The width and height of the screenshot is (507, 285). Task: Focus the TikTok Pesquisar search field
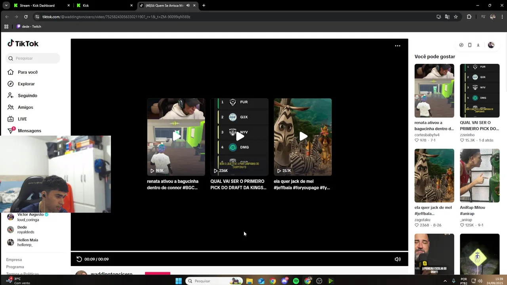[x=33, y=58]
